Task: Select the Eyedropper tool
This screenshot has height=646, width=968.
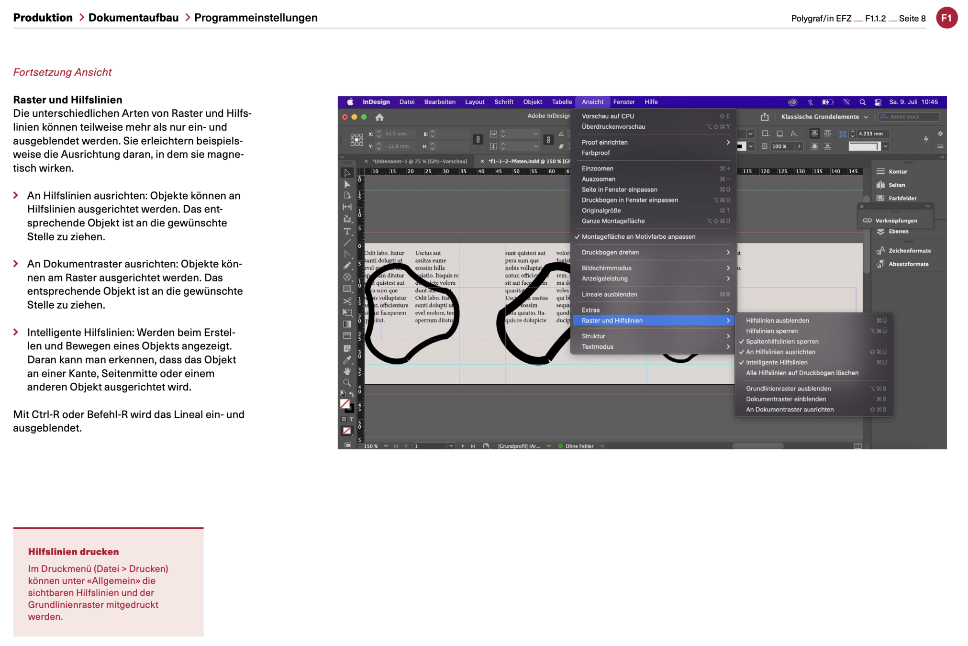Action: click(347, 360)
